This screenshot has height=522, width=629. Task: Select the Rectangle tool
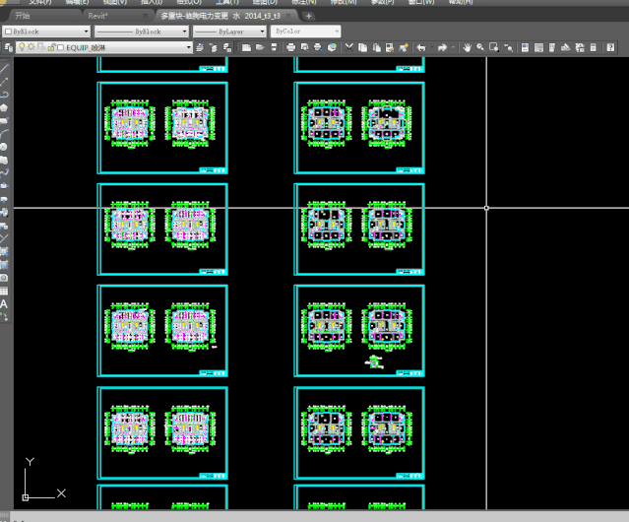[x=4, y=121]
